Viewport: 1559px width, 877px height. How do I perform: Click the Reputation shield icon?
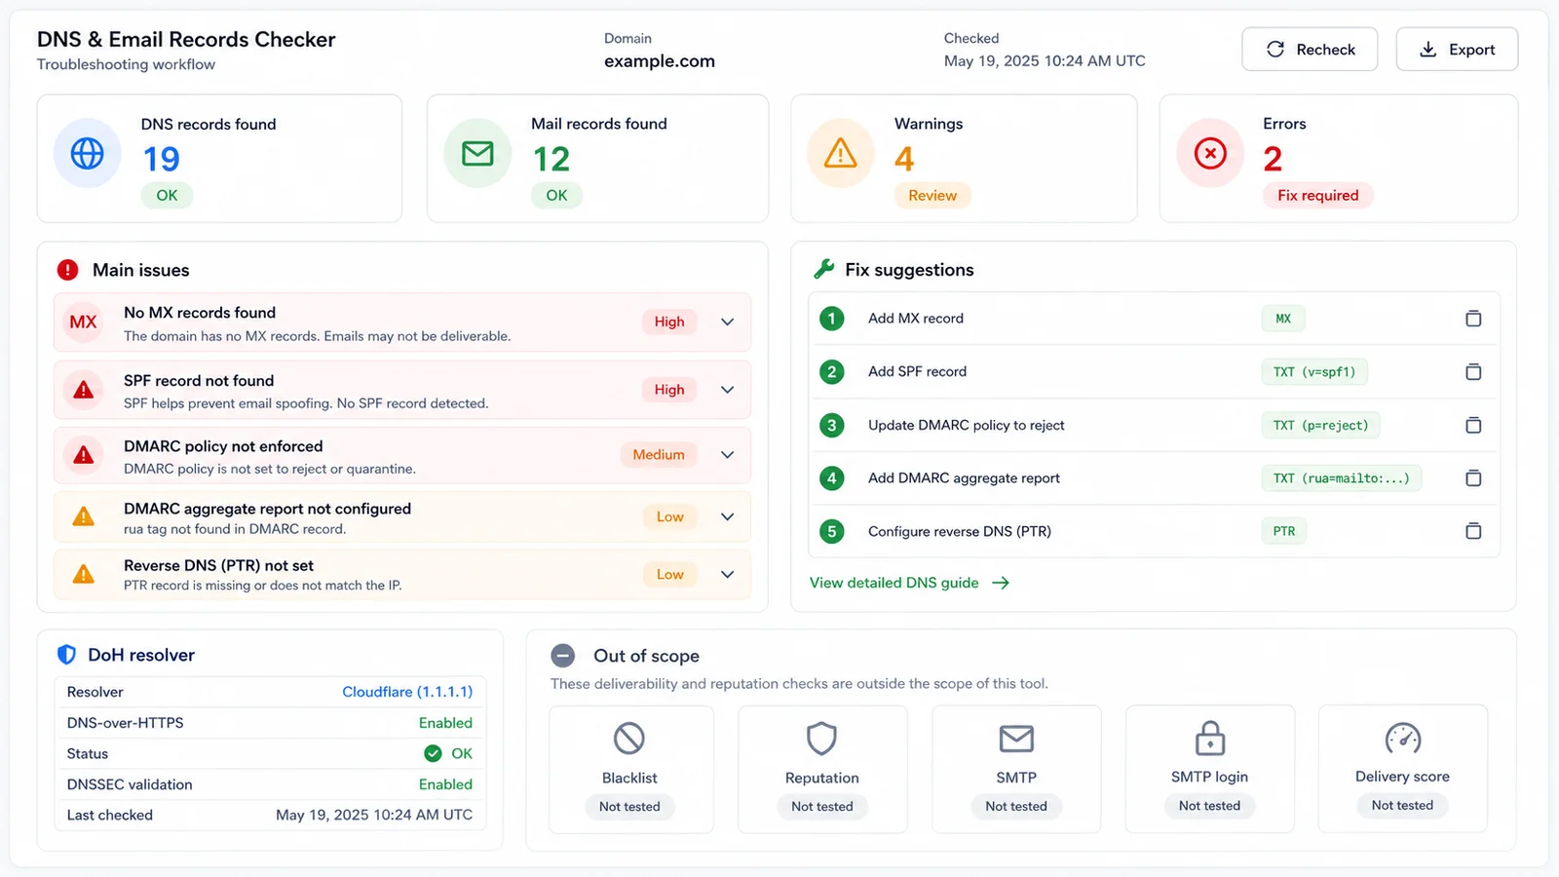click(821, 739)
